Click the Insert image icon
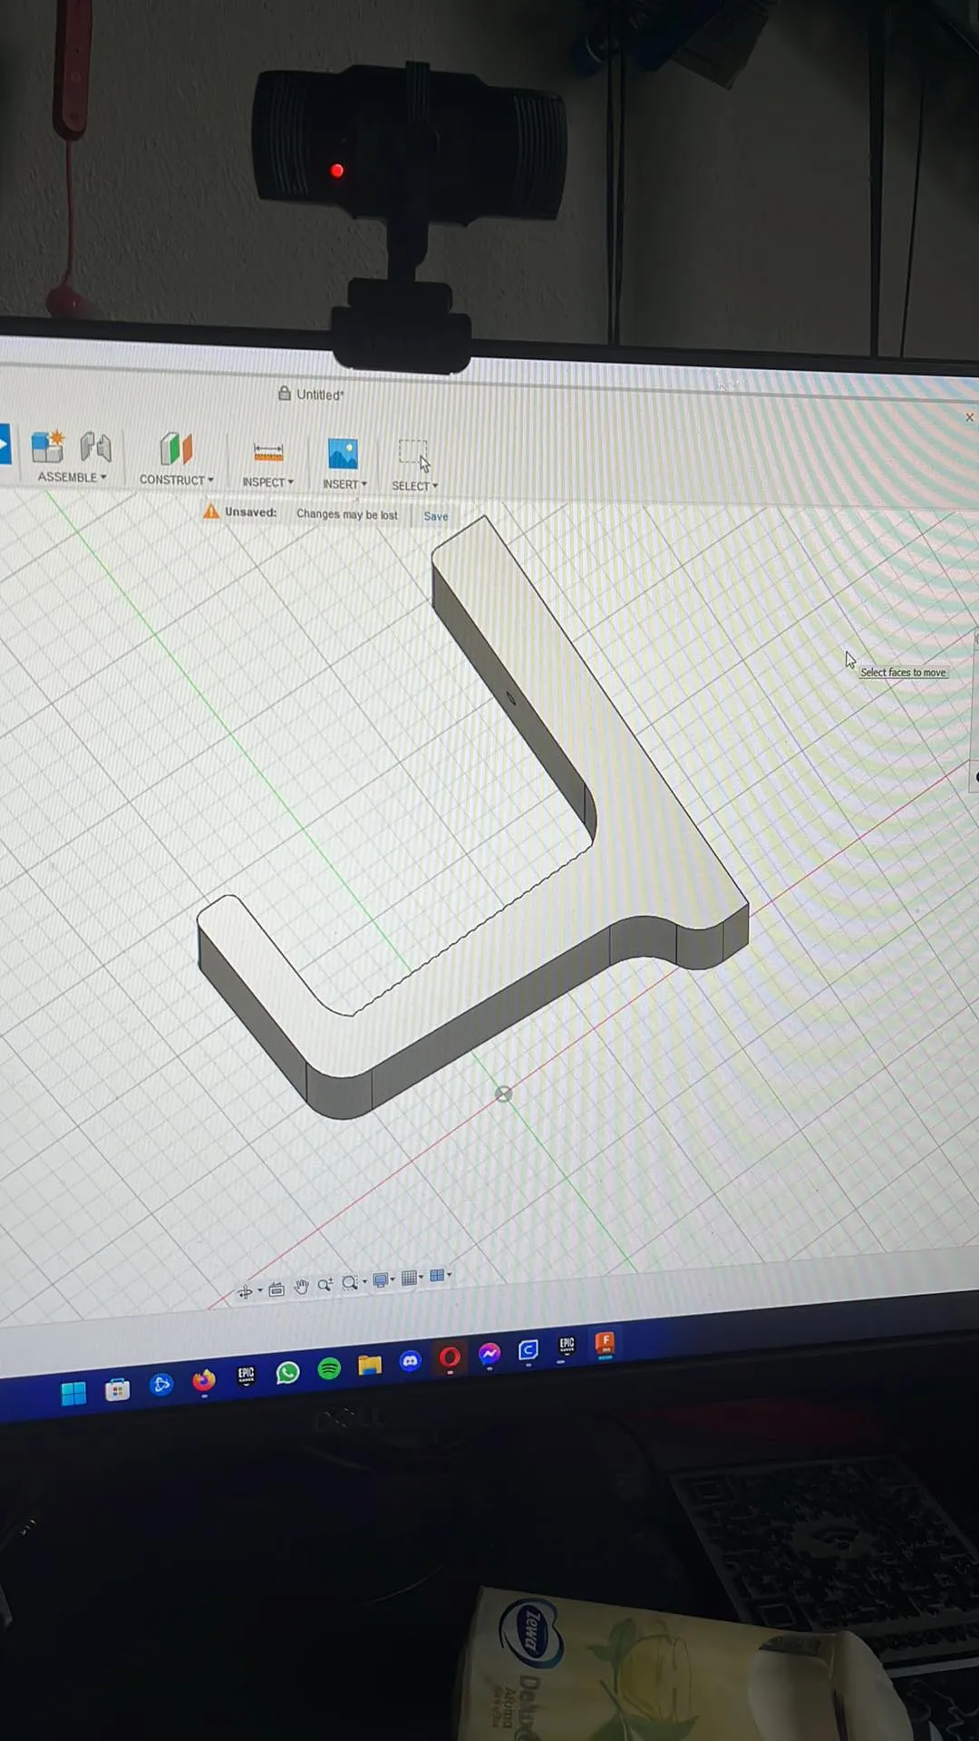Screen dimensions: 979x1741 [x=343, y=453]
